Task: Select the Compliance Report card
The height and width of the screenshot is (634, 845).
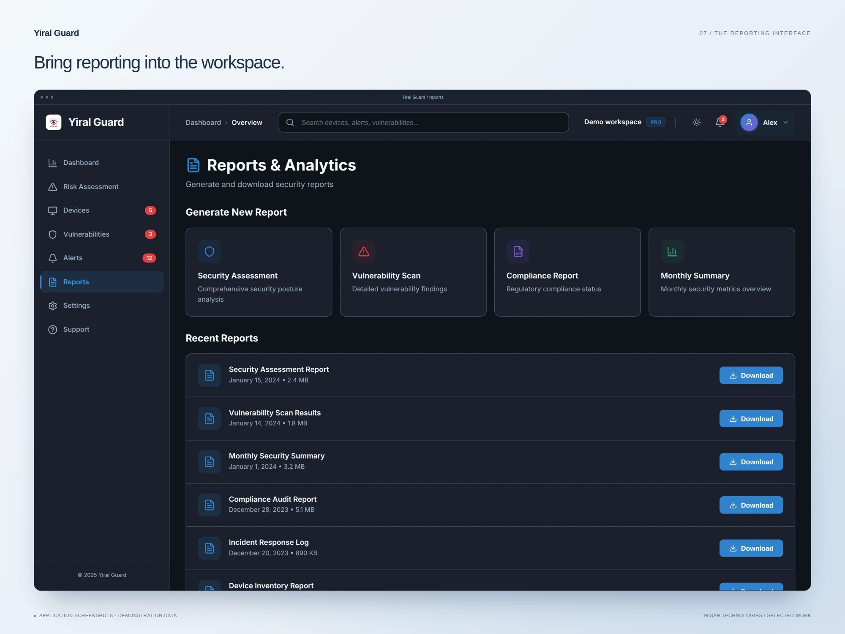Action: [x=567, y=272]
